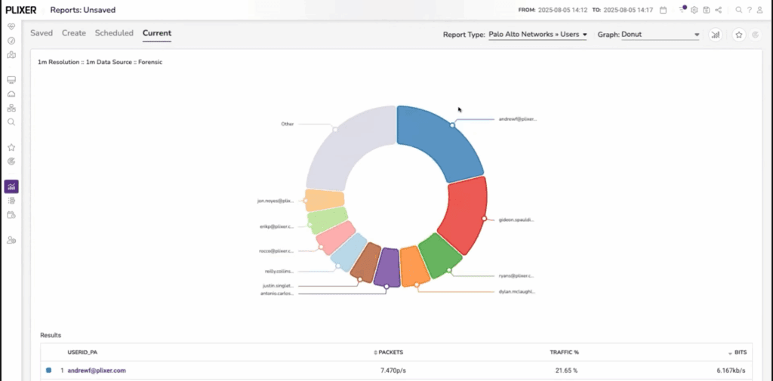Image resolution: width=773 pixels, height=381 pixels.
Task: Select the highlighted Reports icon in sidebar
Action: [11, 186]
